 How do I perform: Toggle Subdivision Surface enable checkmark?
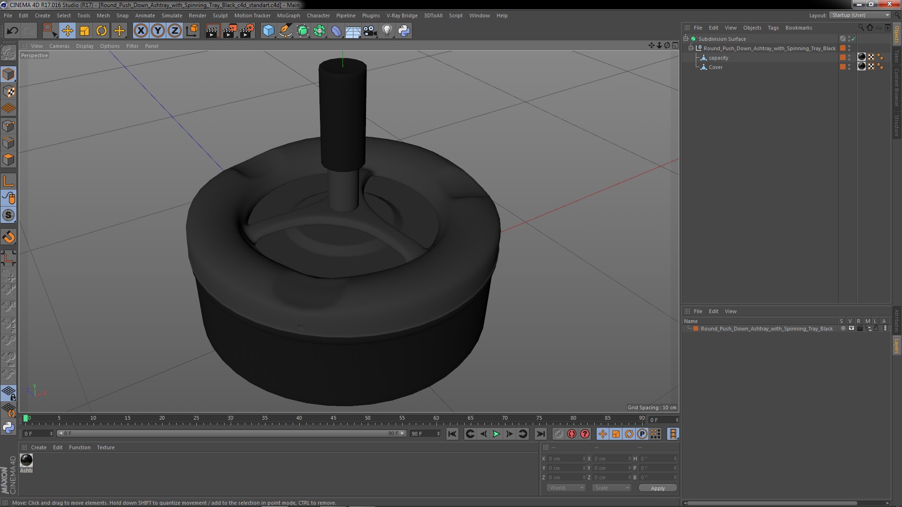point(854,39)
